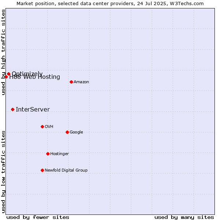This screenshot has height=220, width=220.
Task: Select the H88 Web Hosting label
Action: pos(34,77)
